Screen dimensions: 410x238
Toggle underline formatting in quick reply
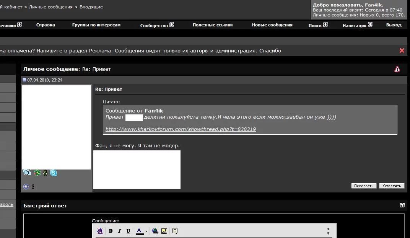[128, 231]
